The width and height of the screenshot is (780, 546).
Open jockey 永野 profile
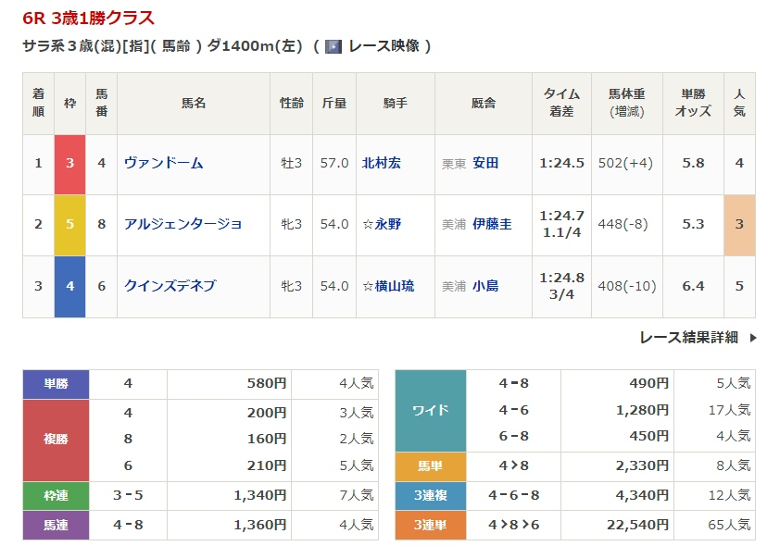coord(387,224)
